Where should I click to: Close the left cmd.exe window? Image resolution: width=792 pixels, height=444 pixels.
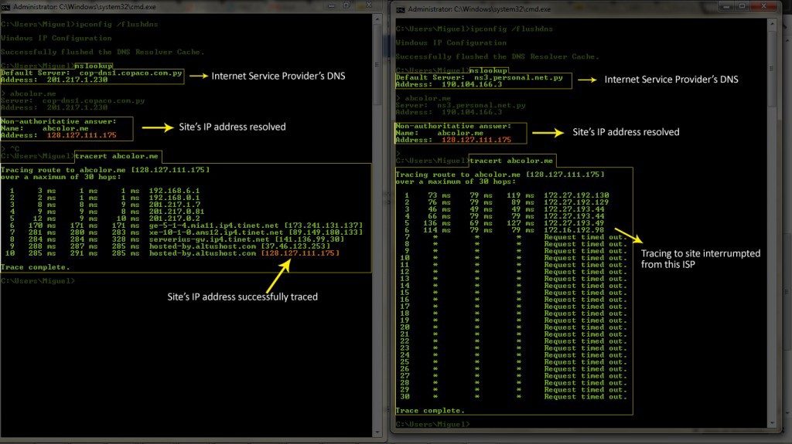pos(369,5)
